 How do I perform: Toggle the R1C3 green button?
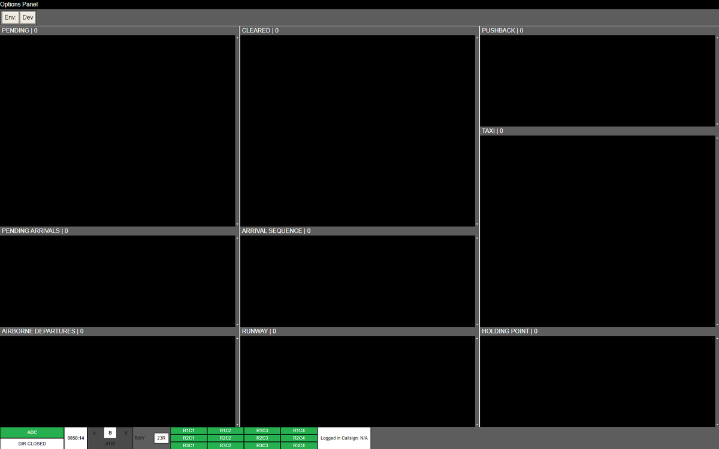(262, 430)
